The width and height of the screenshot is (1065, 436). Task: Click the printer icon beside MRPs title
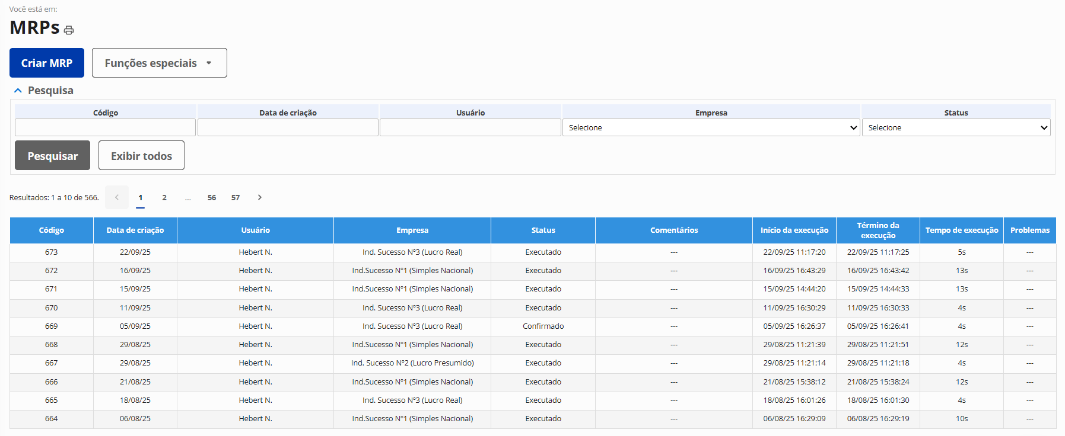69,30
